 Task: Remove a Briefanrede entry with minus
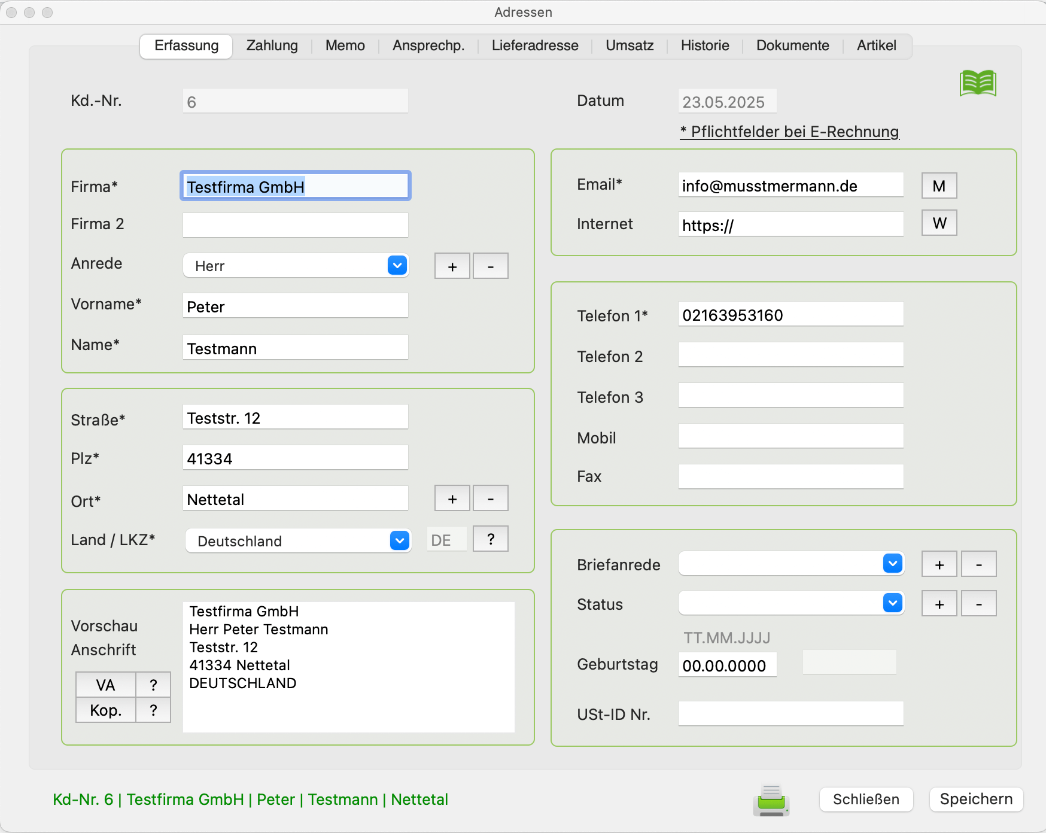pyautogui.click(x=979, y=564)
